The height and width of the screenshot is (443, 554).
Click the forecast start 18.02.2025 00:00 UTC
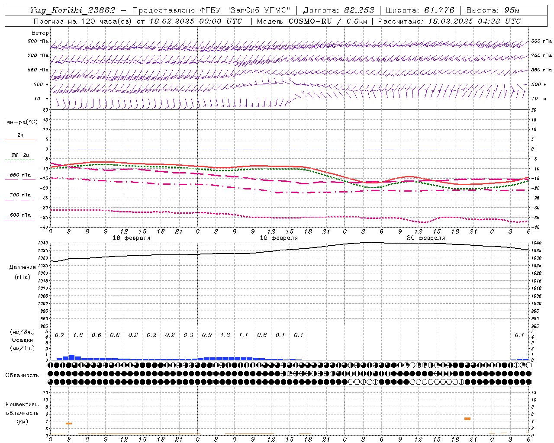196,21
